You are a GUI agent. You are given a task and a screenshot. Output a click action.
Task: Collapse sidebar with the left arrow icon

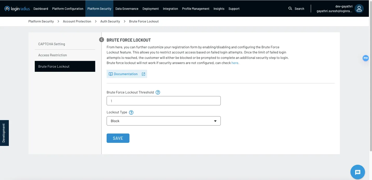[x=101, y=40]
